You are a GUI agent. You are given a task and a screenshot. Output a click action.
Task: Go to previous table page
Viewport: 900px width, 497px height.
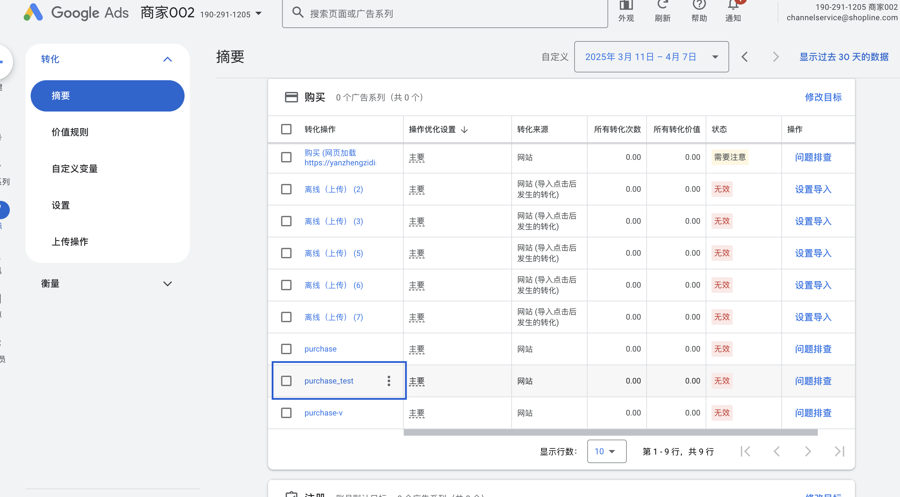tap(776, 451)
